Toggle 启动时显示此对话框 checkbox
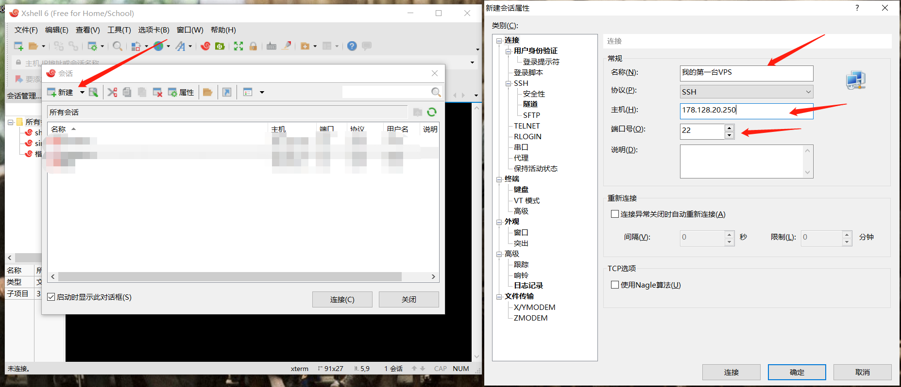Screen dimensions: 901x387 (x=51, y=297)
